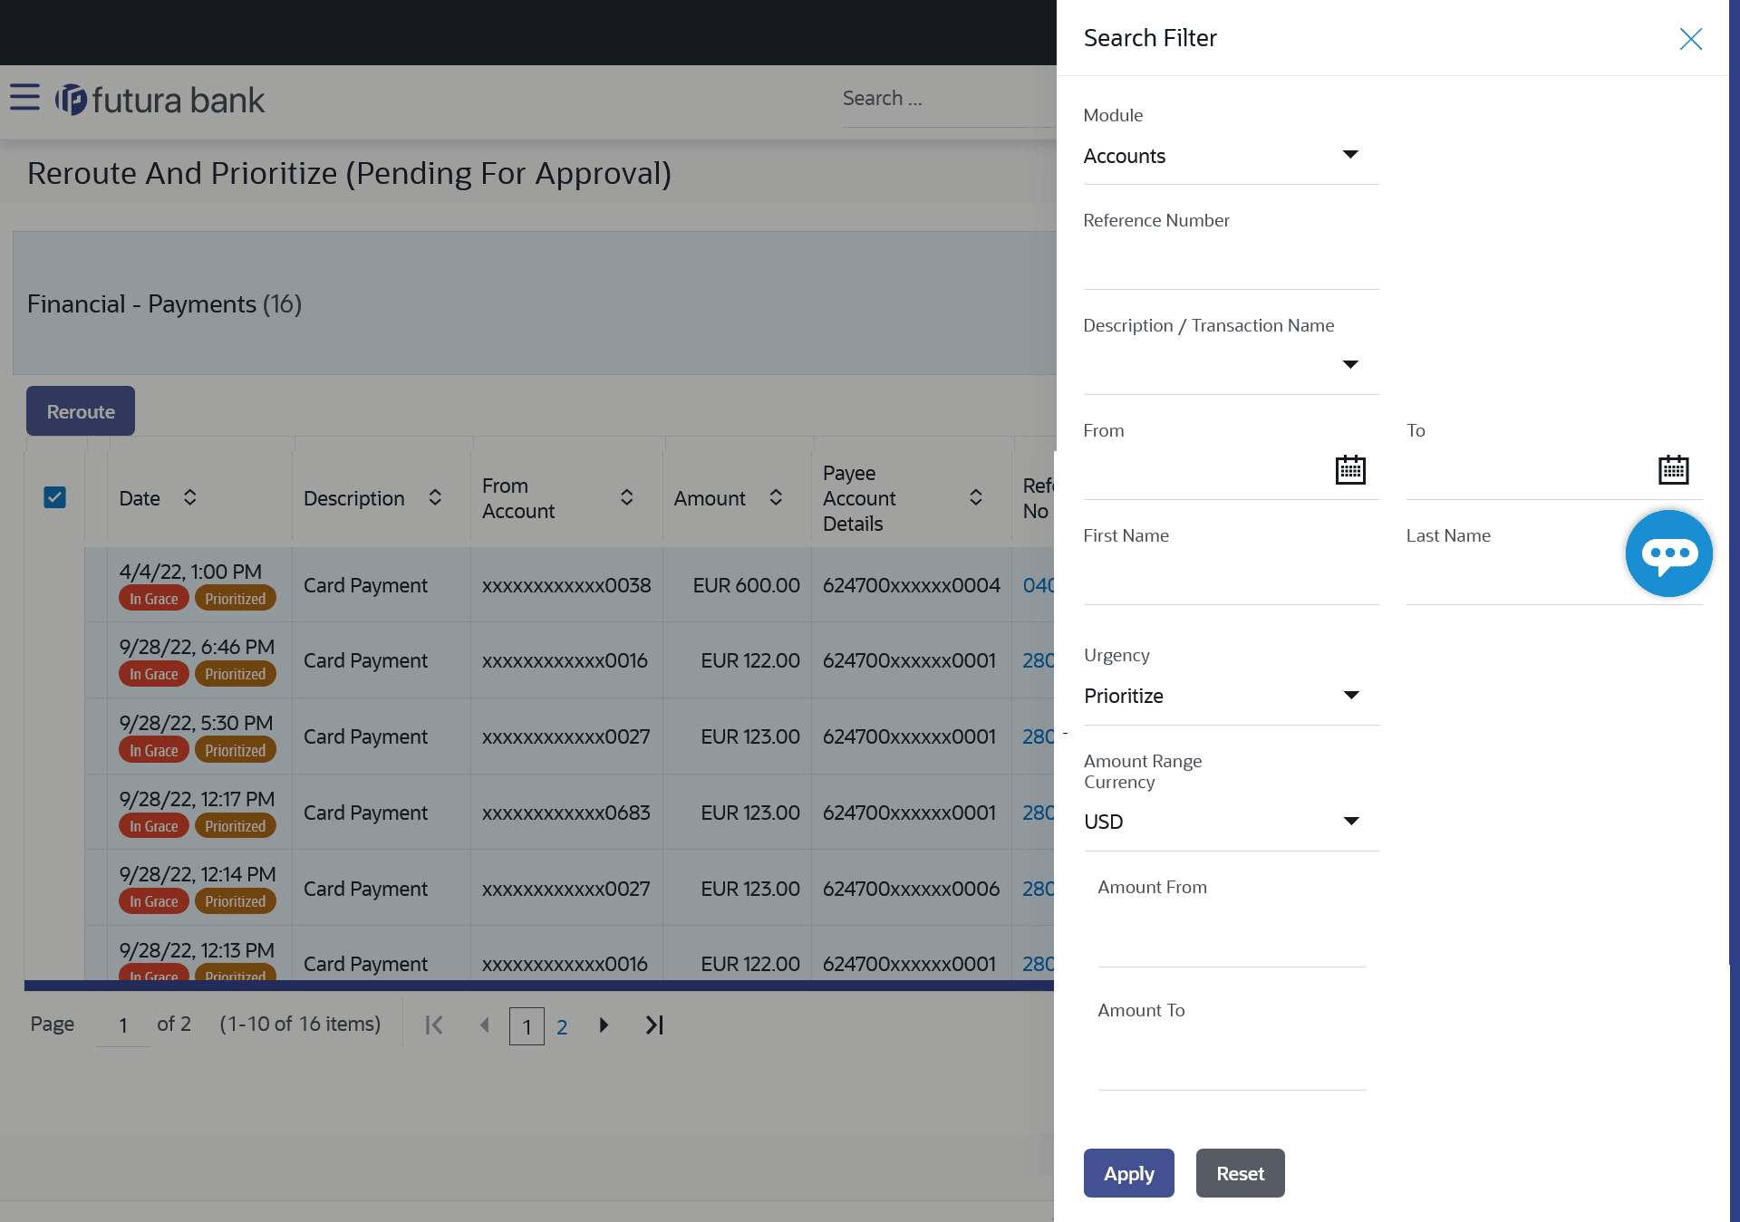Click the To date calendar icon
This screenshot has width=1740, height=1222.
coord(1673,470)
